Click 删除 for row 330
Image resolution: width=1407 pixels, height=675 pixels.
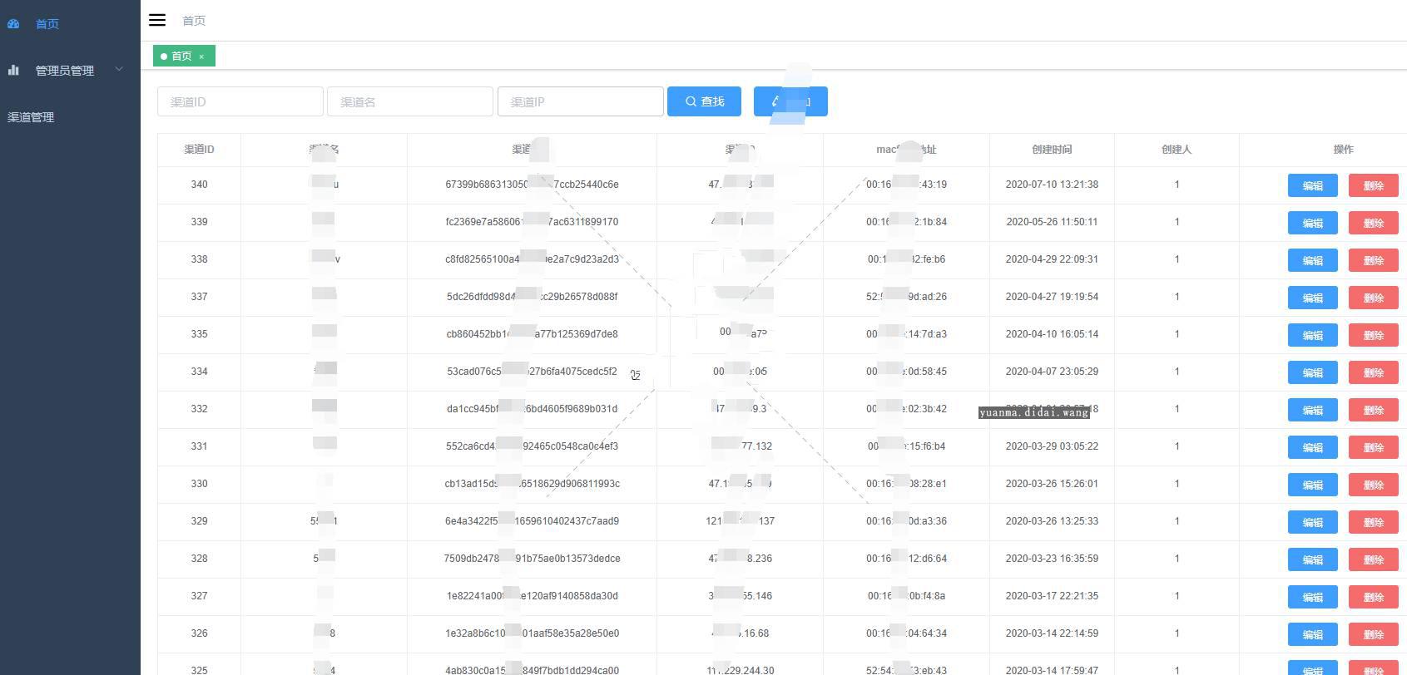click(x=1374, y=485)
